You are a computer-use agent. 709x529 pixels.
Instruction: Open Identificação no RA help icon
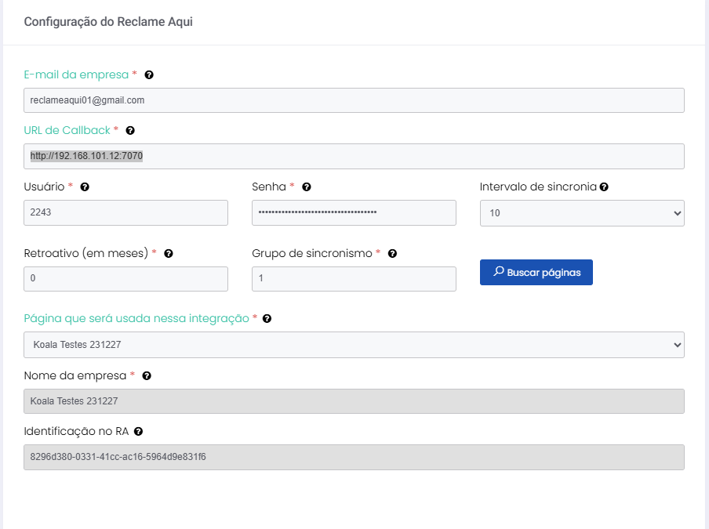click(x=139, y=432)
